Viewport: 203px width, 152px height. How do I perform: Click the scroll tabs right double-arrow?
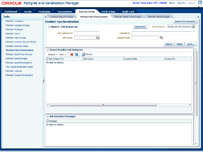coord(198,17)
